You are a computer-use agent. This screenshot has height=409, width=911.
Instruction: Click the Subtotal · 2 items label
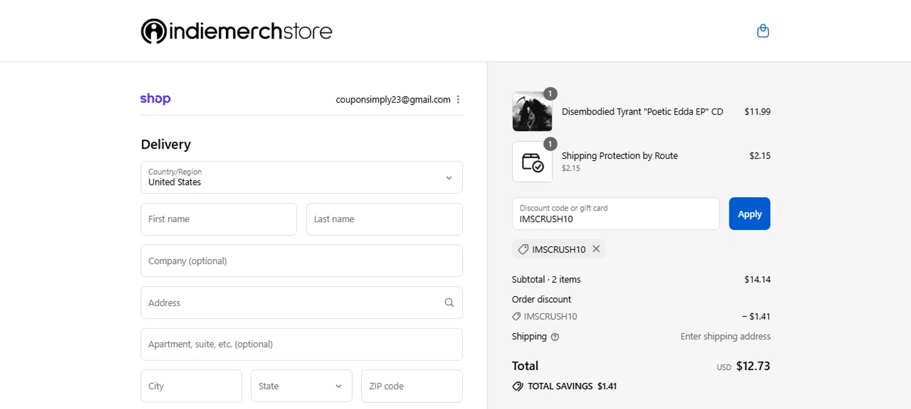pyautogui.click(x=546, y=279)
